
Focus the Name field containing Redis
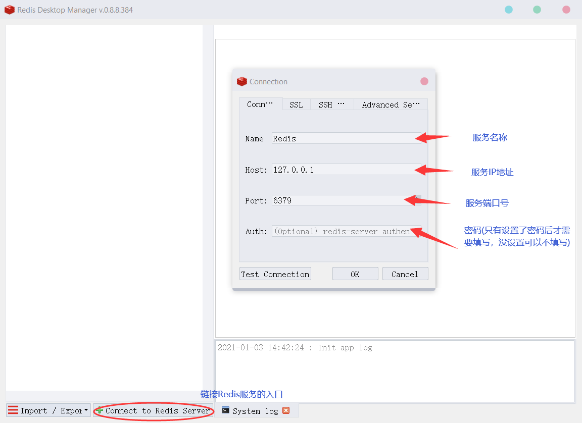coord(346,138)
